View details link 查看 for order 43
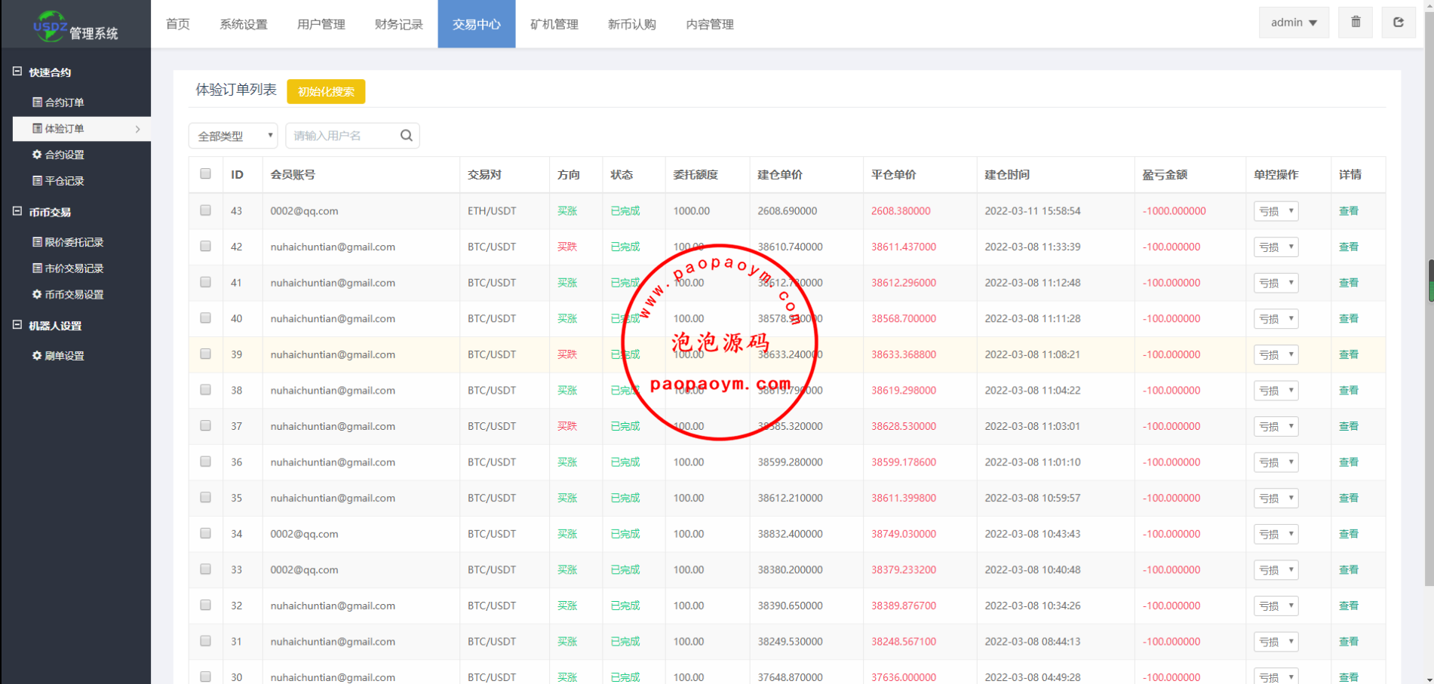Image resolution: width=1434 pixels, height=684 pixels. tap(1348, 211)
